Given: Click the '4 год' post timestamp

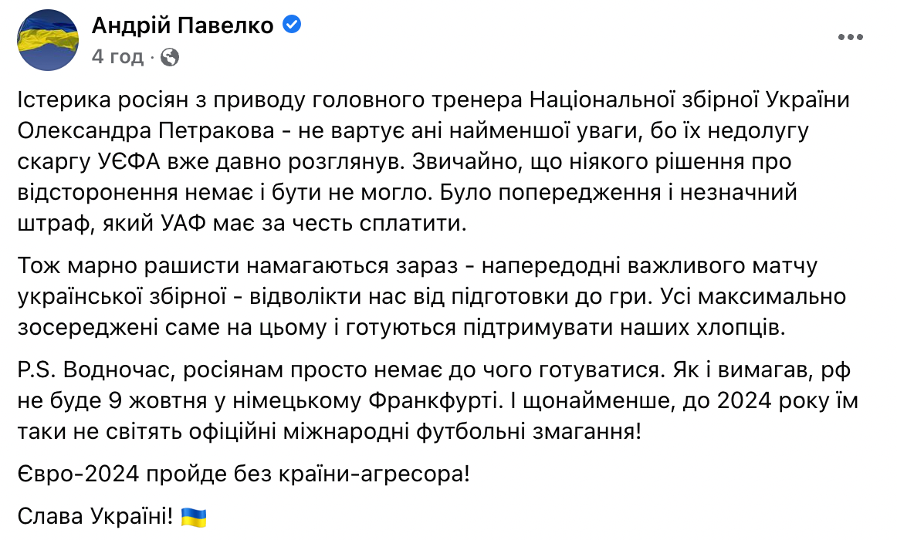Looking at the screenshot, I should (117, 57).
